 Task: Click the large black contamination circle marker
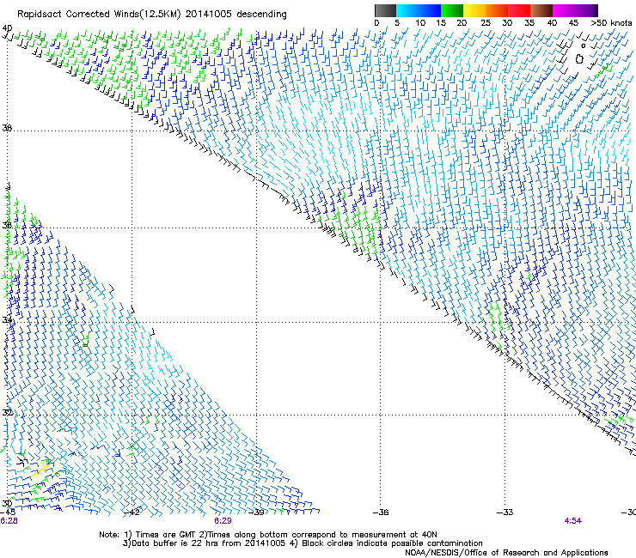point(579,59)
